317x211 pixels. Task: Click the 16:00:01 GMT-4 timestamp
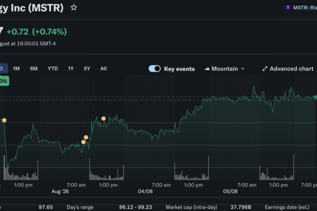36,44
